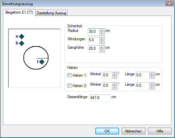Decrease the Radius value with the down arrow
Viewport: 175px width, 138px height.
coord(101,33)
